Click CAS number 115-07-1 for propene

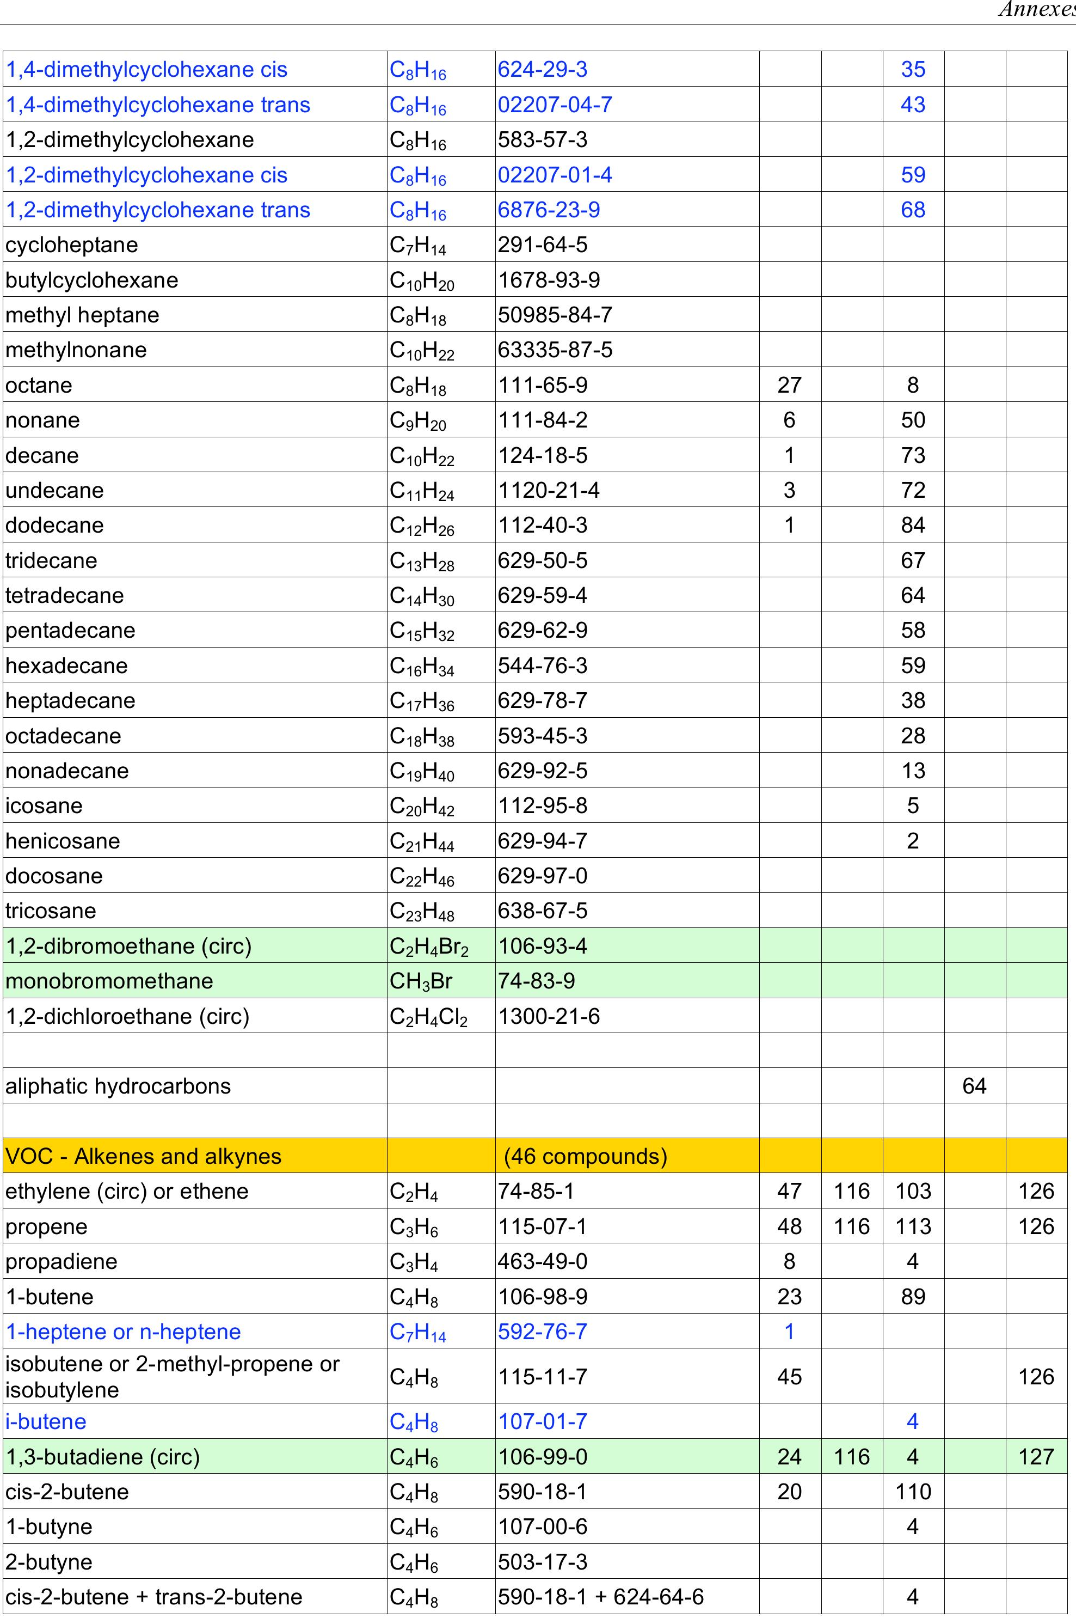pyautogui.click(x=542, y=1227)
